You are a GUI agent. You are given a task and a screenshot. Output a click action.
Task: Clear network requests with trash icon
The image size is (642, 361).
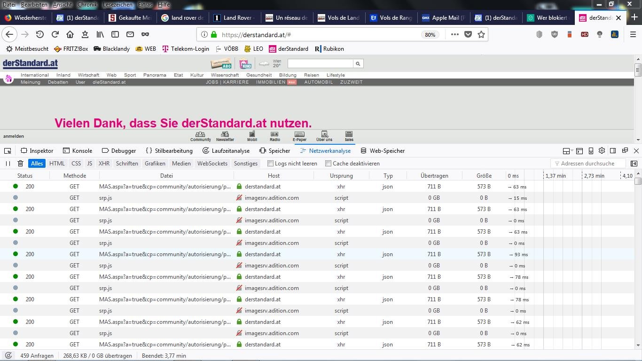click(20, 164)
